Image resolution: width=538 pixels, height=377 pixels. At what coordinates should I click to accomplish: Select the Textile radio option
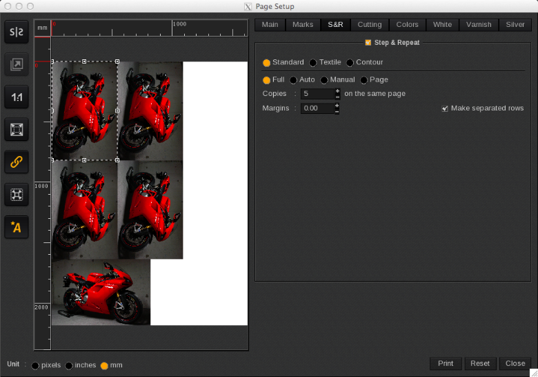[313, 63]
